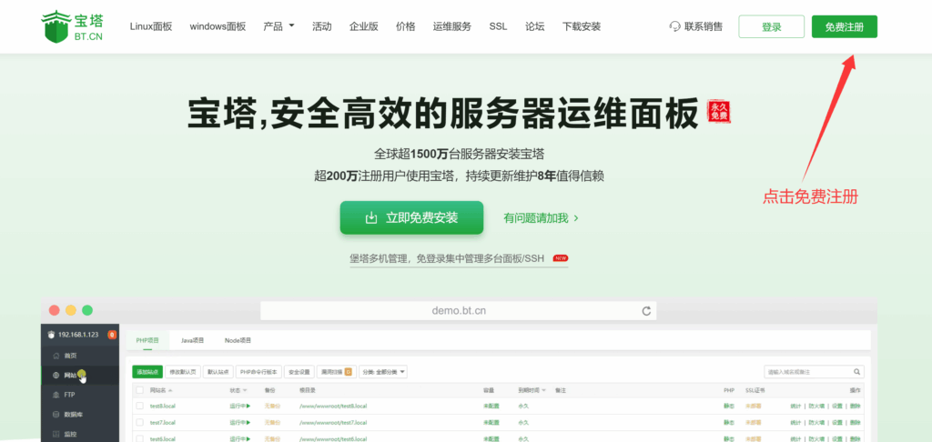This screenshot has width=932, height=442.
Task: Click the green dot on demo window
Action: coord(87,310)
